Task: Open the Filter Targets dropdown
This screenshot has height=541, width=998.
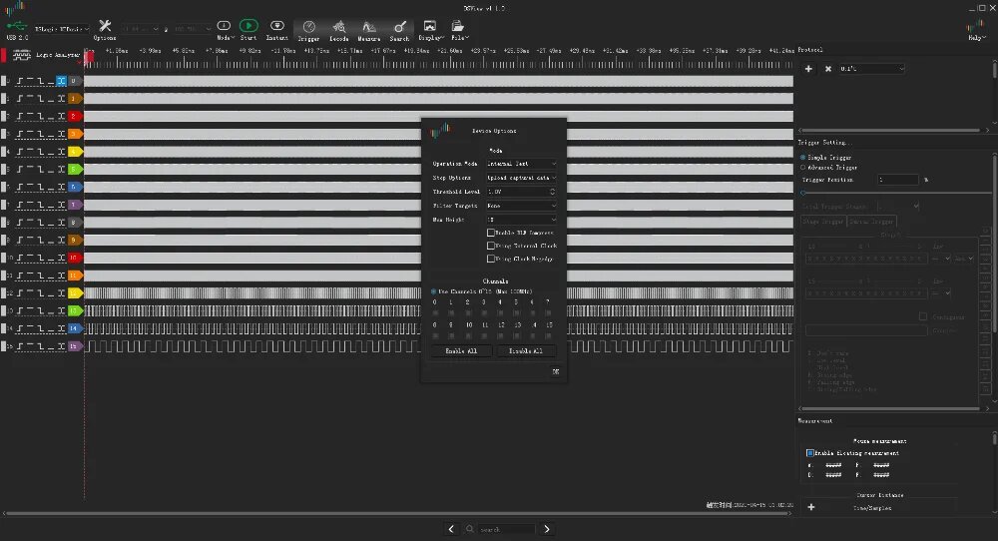Action: click(521, 206)
